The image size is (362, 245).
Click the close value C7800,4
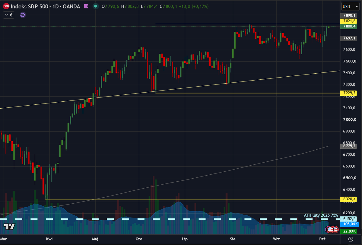pyautogui.click(x=168, y=6)
